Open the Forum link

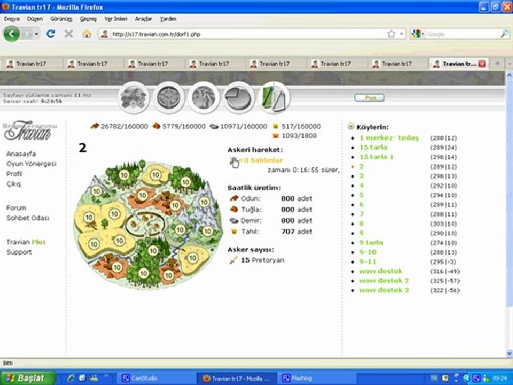(16, 208)
